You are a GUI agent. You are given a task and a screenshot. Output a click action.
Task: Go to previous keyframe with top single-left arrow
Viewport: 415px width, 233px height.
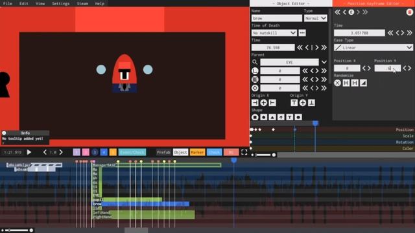[344, 12]
